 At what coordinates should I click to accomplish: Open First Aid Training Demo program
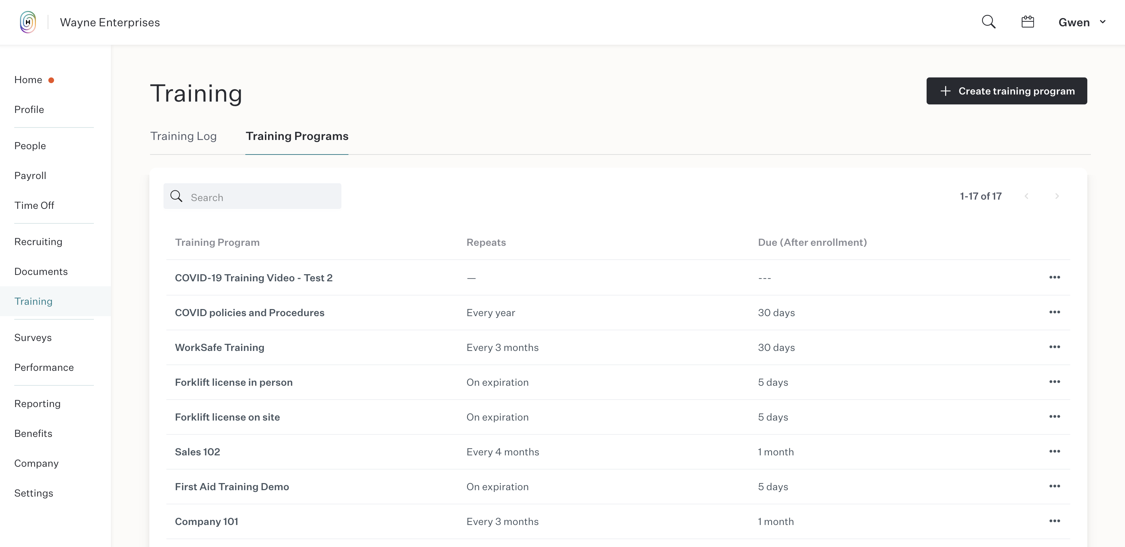232,487
